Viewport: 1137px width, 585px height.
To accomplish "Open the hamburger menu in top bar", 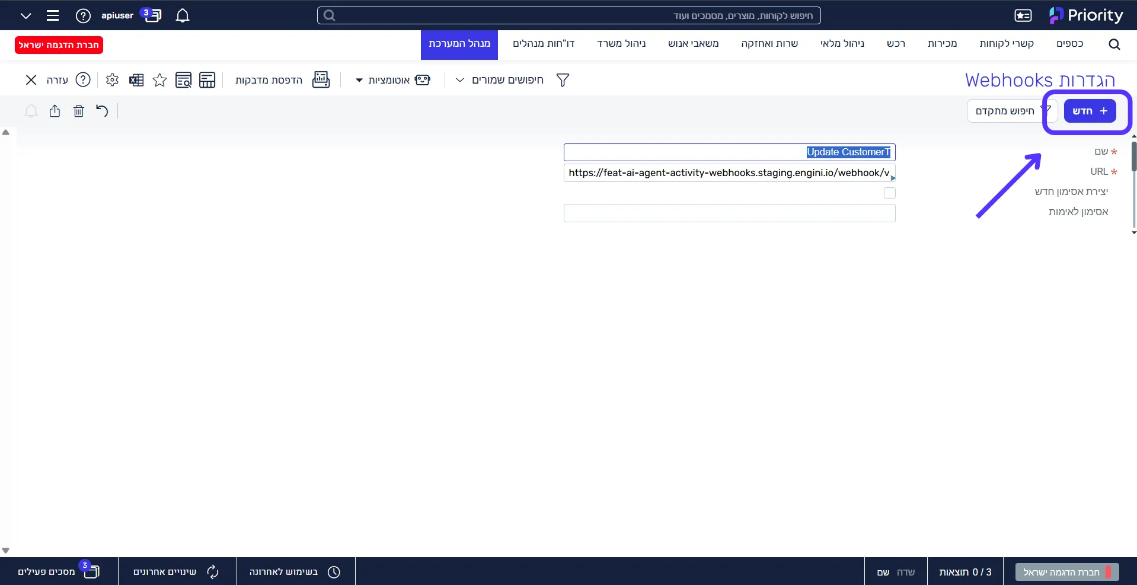I will click(53, 15).
